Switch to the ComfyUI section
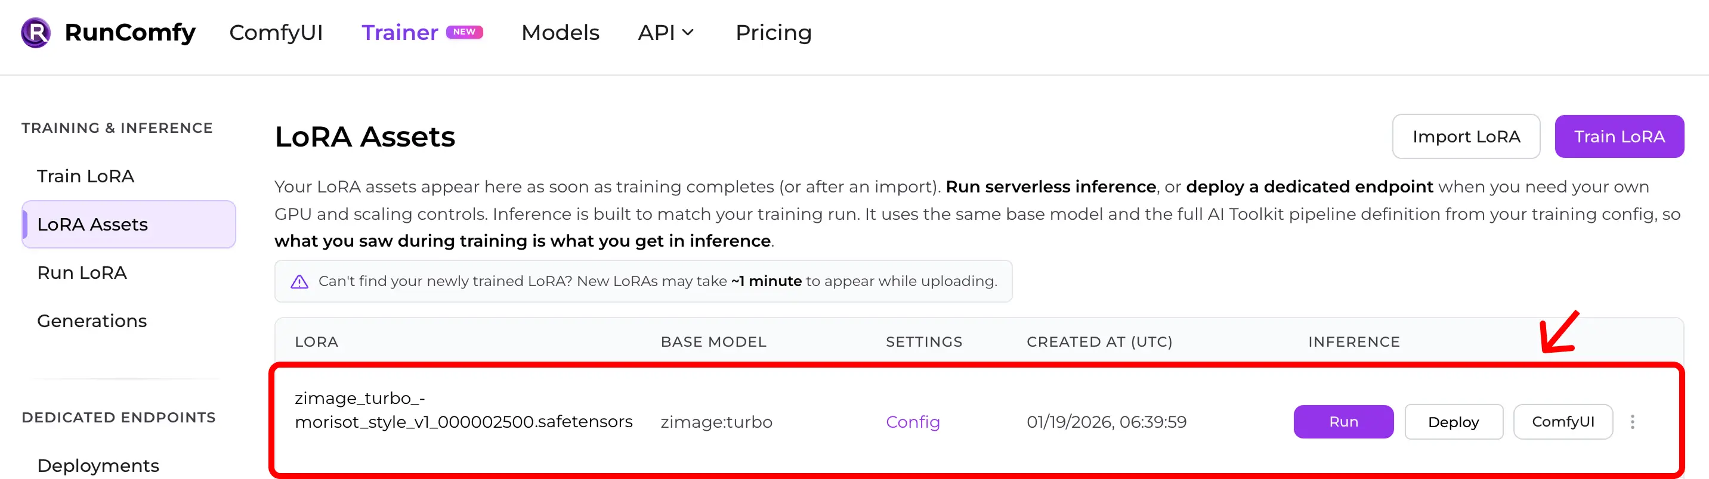1709x479 pixels. tap(277, 32)
